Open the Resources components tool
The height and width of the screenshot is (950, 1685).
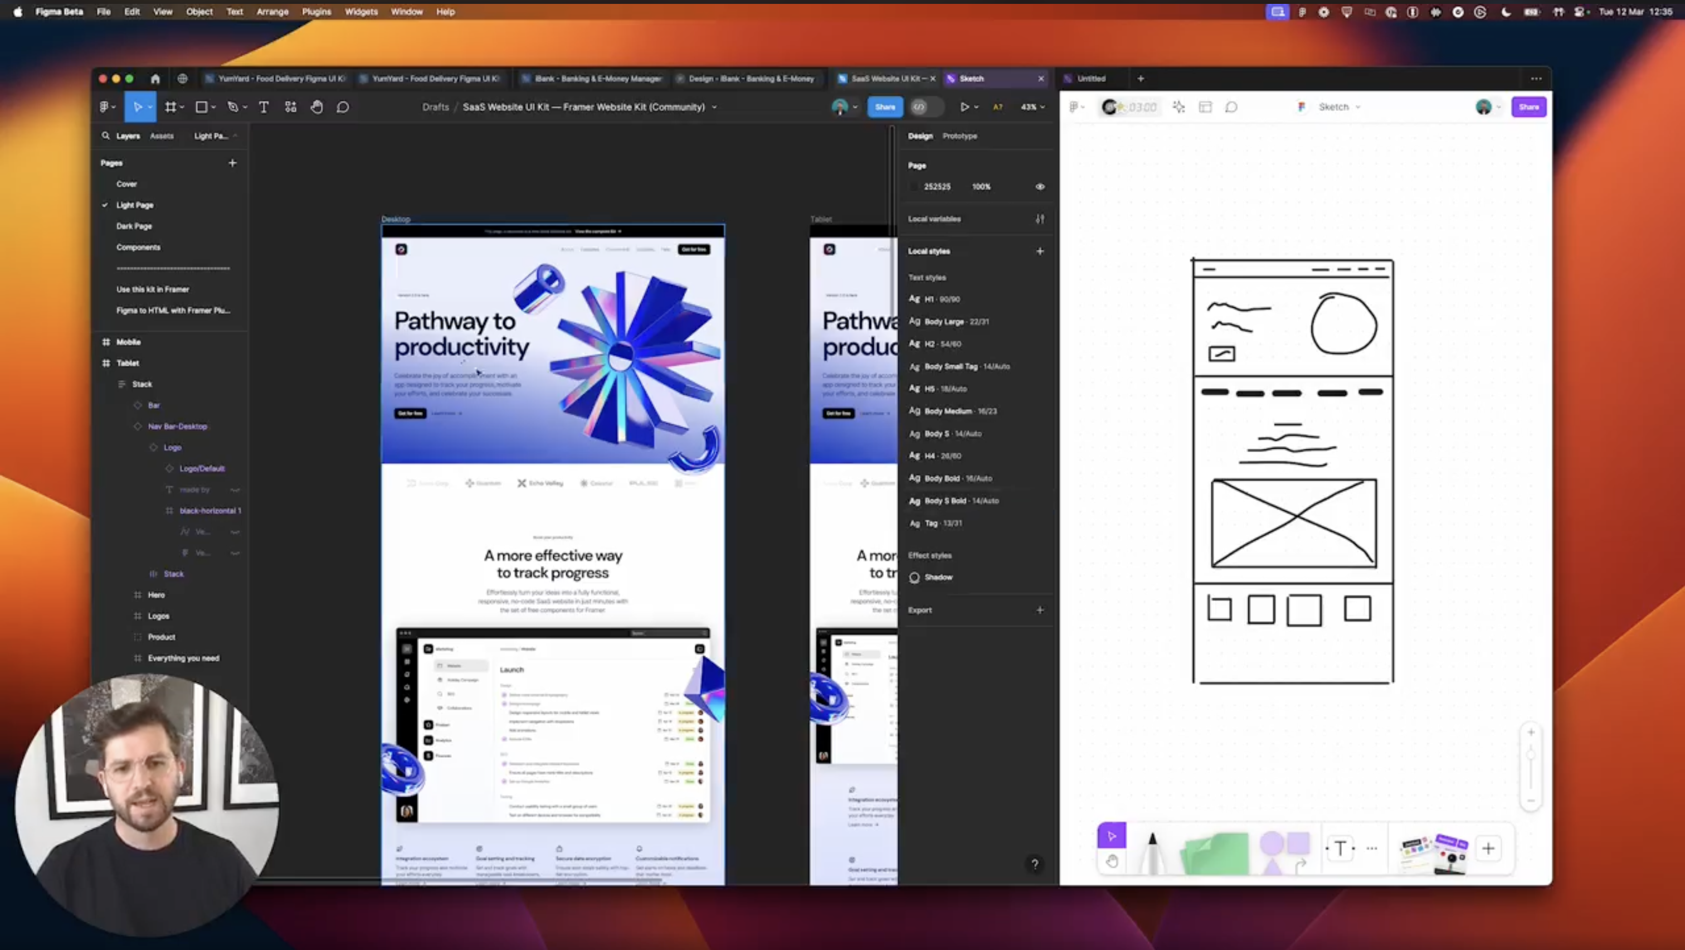tap(290, 106)
